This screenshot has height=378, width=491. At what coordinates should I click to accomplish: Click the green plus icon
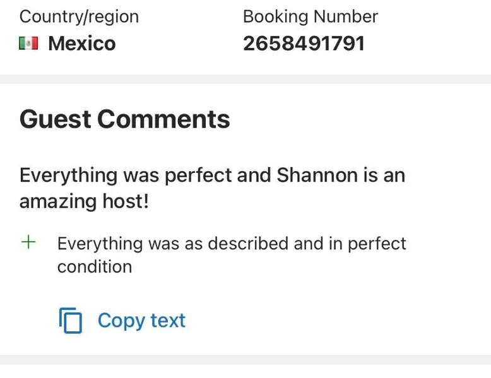pyautogui.click(x=28, y=243)
